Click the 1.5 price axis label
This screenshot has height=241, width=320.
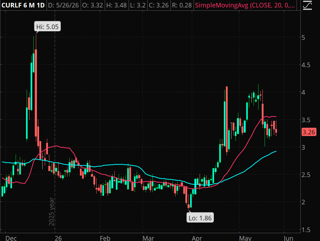pos(306,230)
